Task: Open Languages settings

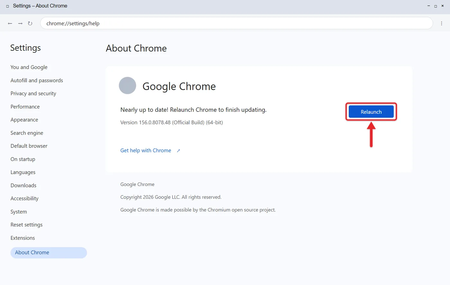Action: pos(23,172)
